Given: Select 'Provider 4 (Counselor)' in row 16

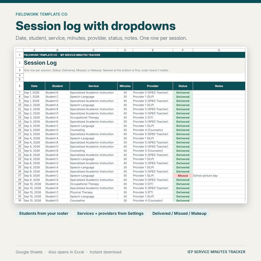Looking at the screenshot, I should (x=153, y=130).
